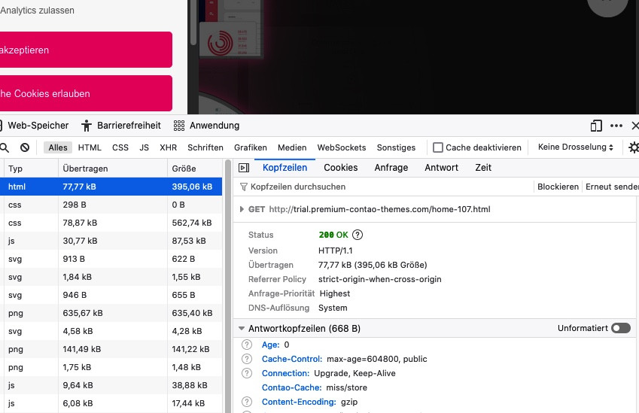Switch to the Cookies tab

pos(340,168)
